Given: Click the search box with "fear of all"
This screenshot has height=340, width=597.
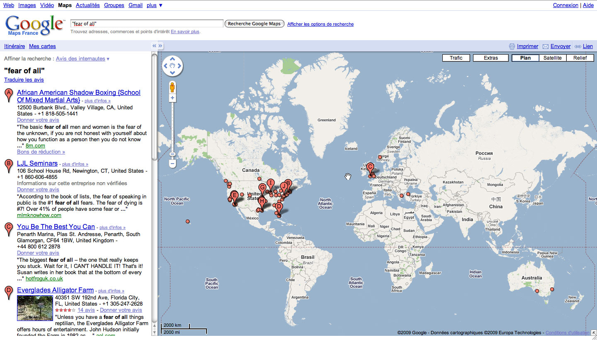Looking at the screenshot, I should click(147, 24).
